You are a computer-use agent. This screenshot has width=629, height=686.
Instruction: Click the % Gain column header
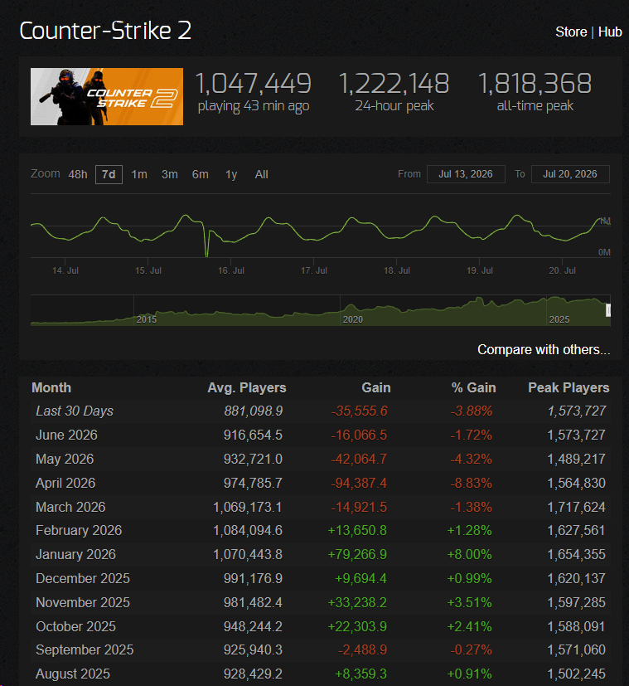(x=474, y=387)
